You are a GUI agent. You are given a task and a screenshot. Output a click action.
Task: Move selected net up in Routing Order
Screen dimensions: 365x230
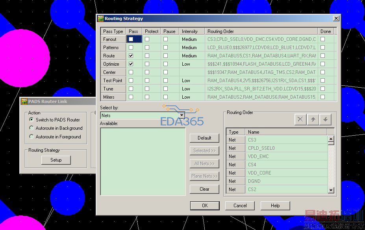point(313,120)
